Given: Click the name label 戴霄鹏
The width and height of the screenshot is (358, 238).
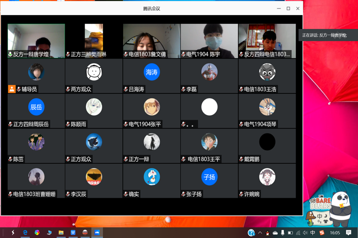Looking at the screenshot, I should tap(251, 159).
